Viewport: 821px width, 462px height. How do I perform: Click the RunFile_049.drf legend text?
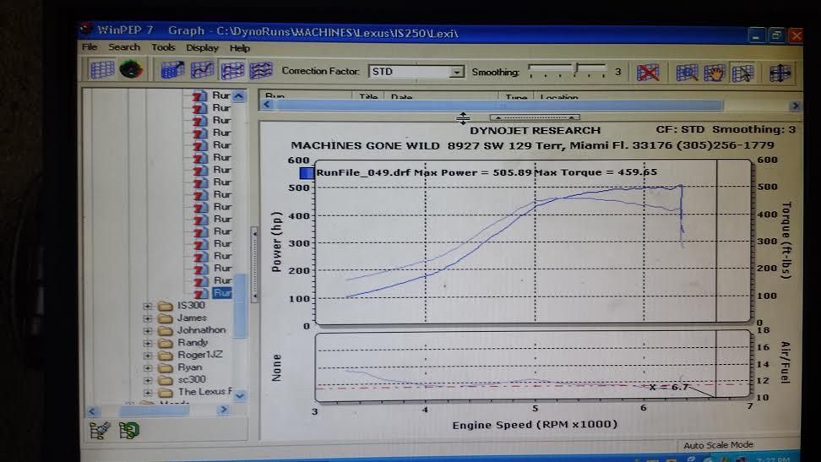pos(363,172)
